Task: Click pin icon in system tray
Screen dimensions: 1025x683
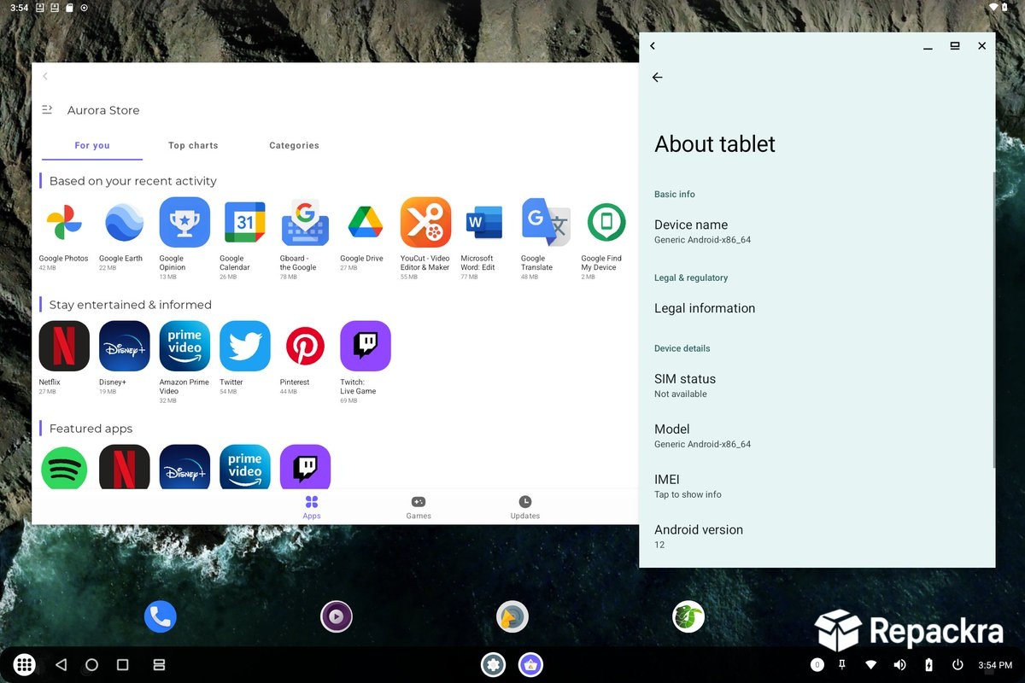Action: [x=842, y=665]
